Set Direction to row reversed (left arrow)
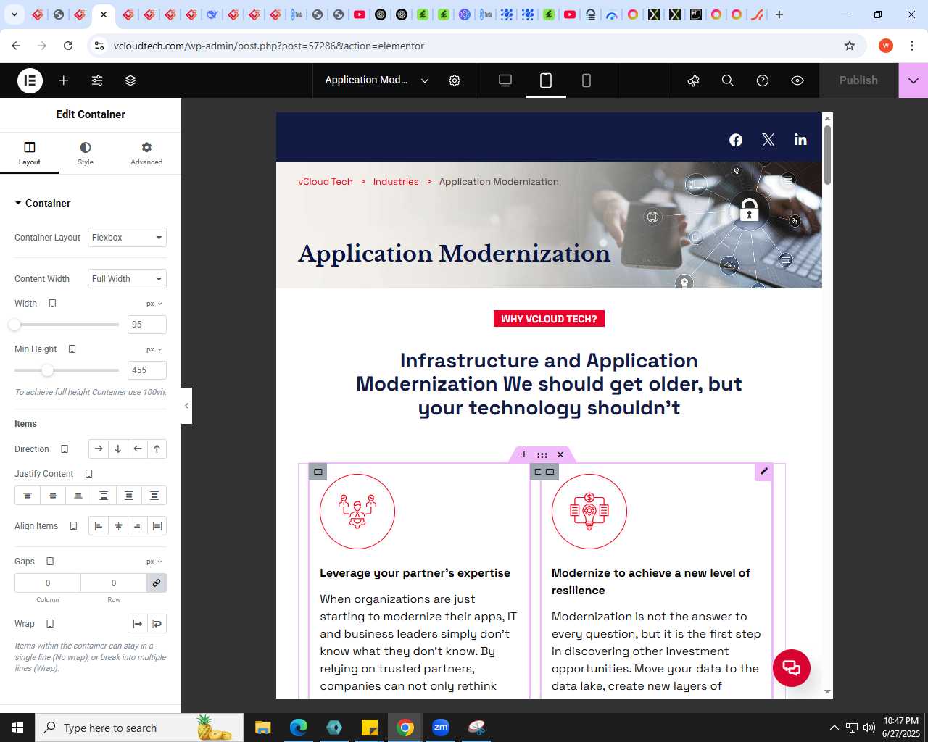The width and height of the screenshot is (928, 742). pyautogui.click(x=138, y=449)
